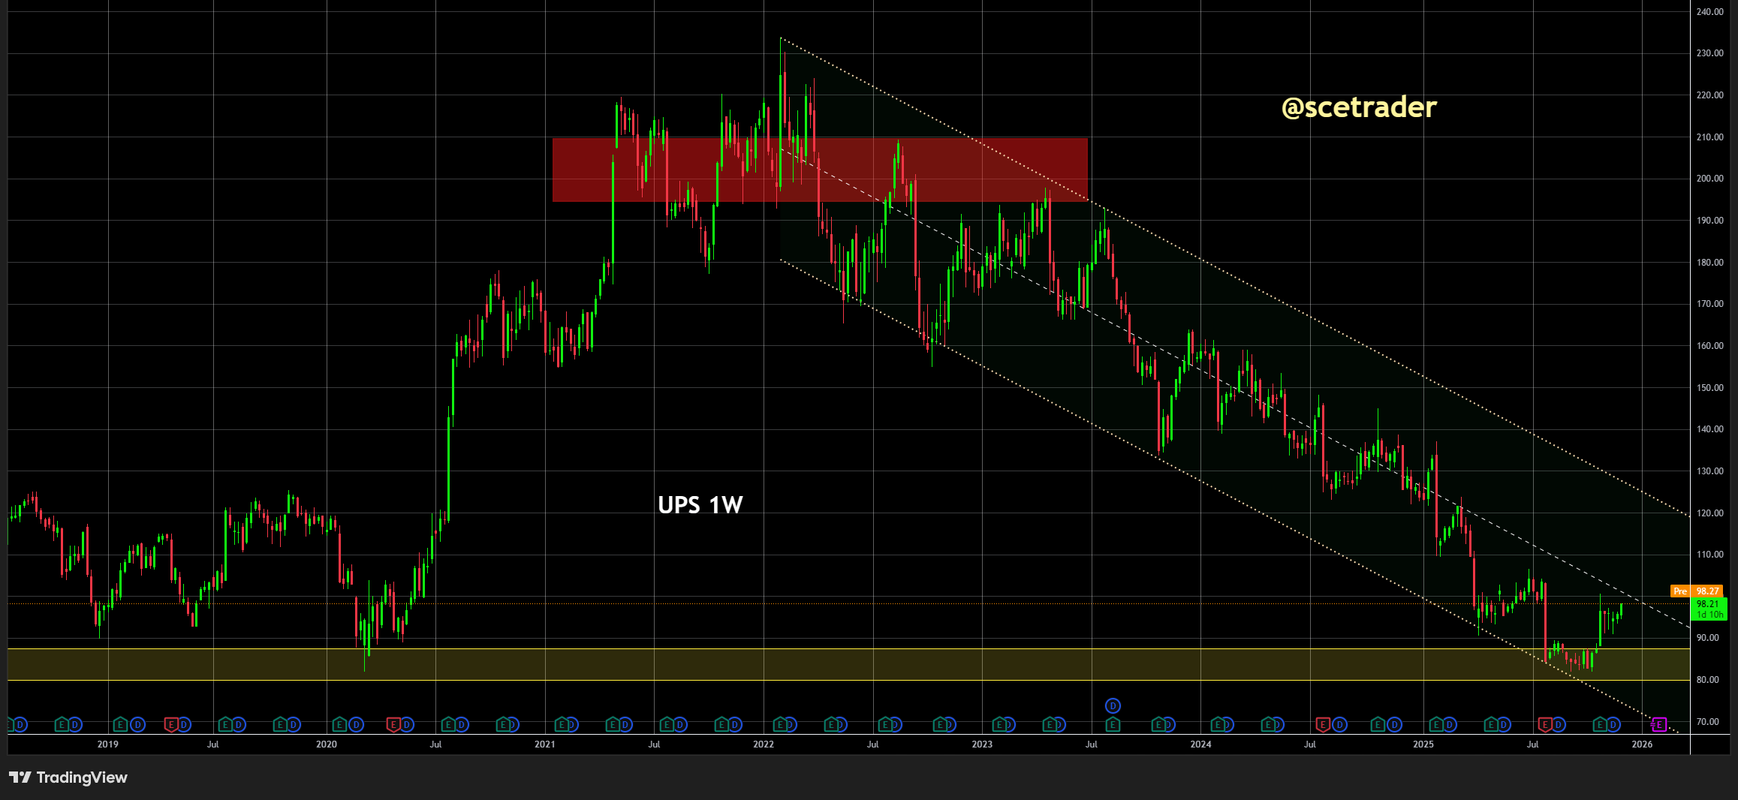Screen dimensions: 1738x800
Task: Select the @scetrader text annotation
Action: click(x=1359, y=107)
